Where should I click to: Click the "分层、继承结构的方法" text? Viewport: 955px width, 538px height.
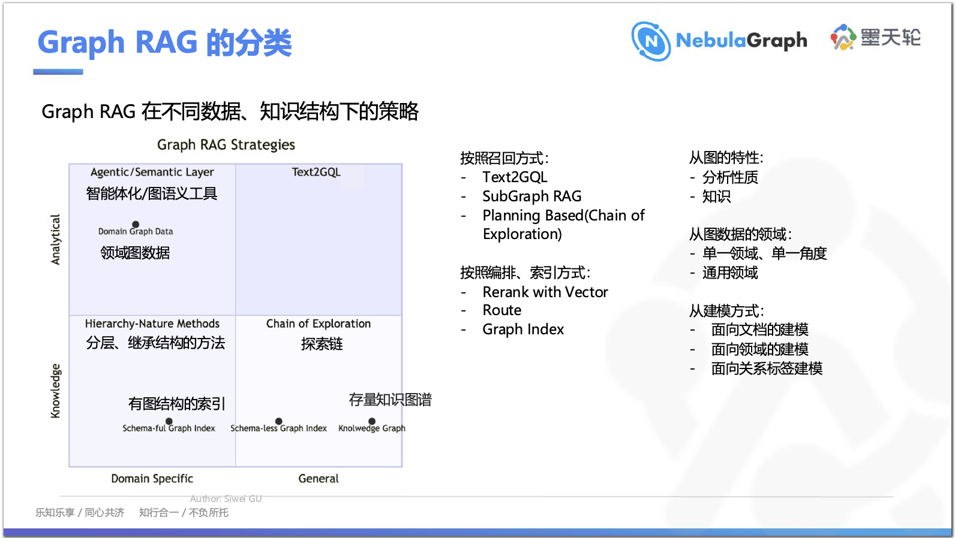click(x=155, y=343)
